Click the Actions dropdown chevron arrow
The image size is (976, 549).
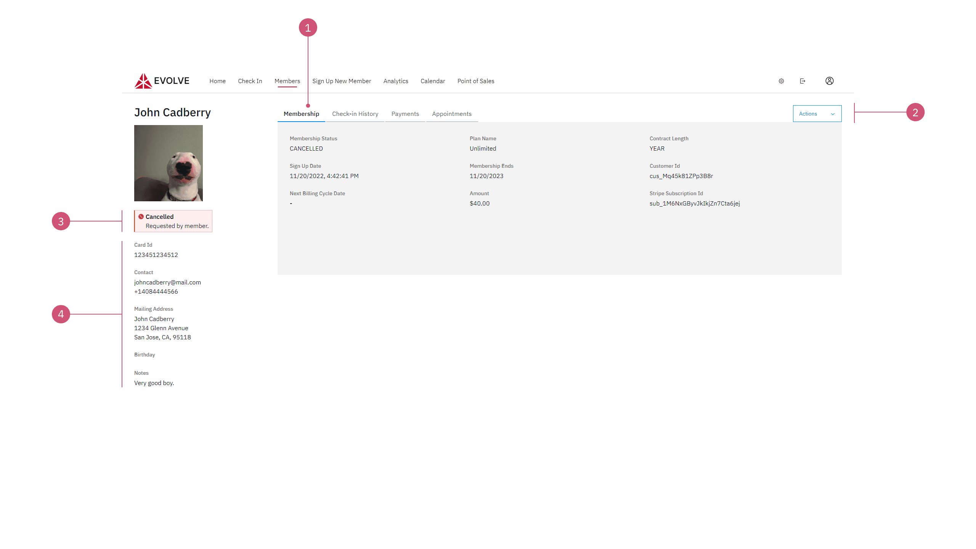tap(833, 114)
